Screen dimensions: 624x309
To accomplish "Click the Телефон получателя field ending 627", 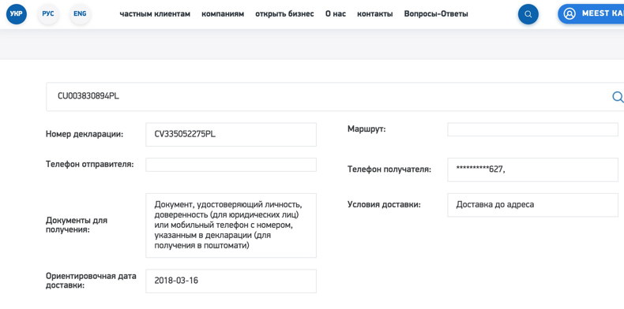I will [532, 169].
